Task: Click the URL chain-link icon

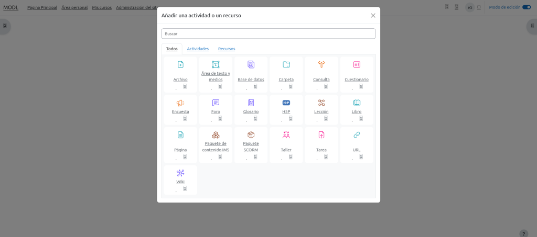Action: [357, 135]
